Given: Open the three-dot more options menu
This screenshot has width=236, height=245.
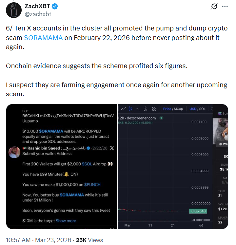Looking at the screenshot, I should pos(225,7).
